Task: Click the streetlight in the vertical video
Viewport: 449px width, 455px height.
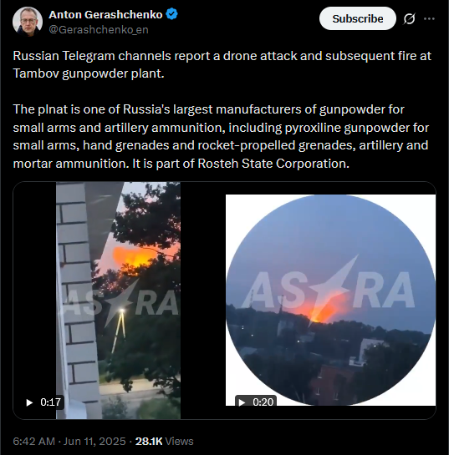Action: point(121,311)
